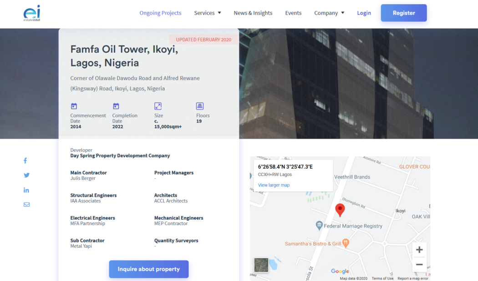Click the Floors info icon
Image resolution: width=478 pixels, height=281 pixels.
click(200, 105)
